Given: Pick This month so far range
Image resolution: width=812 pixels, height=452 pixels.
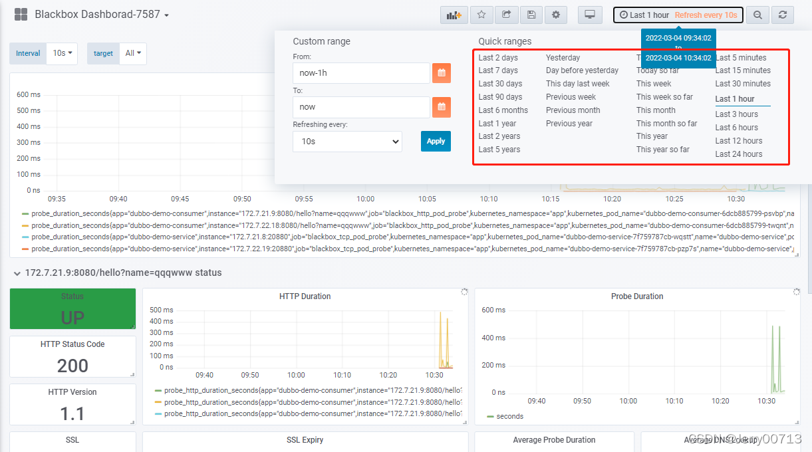Looking at the screenshot, I should click(666, 124).
